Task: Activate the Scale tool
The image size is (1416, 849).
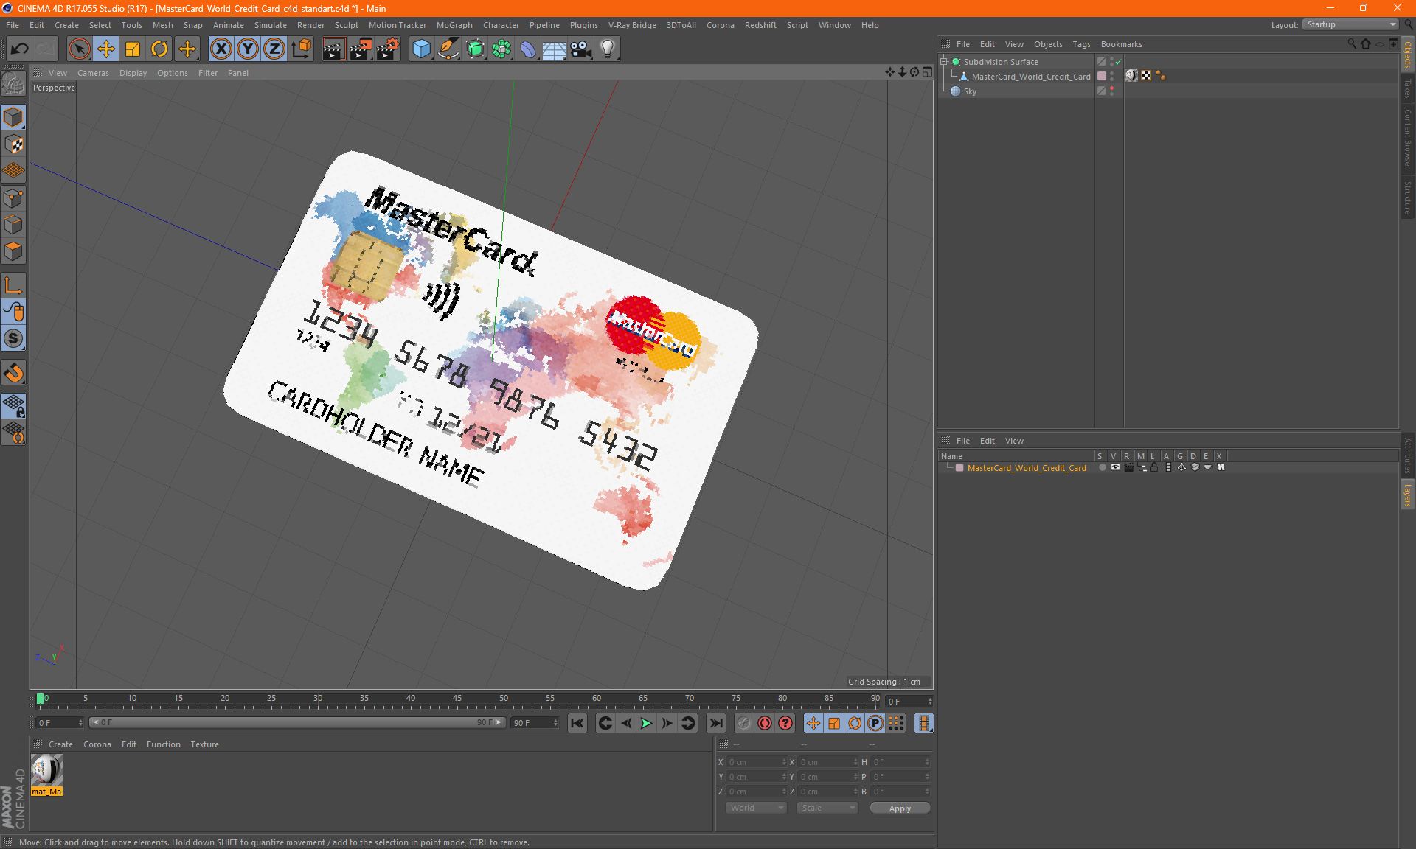Action: (133, 49)
